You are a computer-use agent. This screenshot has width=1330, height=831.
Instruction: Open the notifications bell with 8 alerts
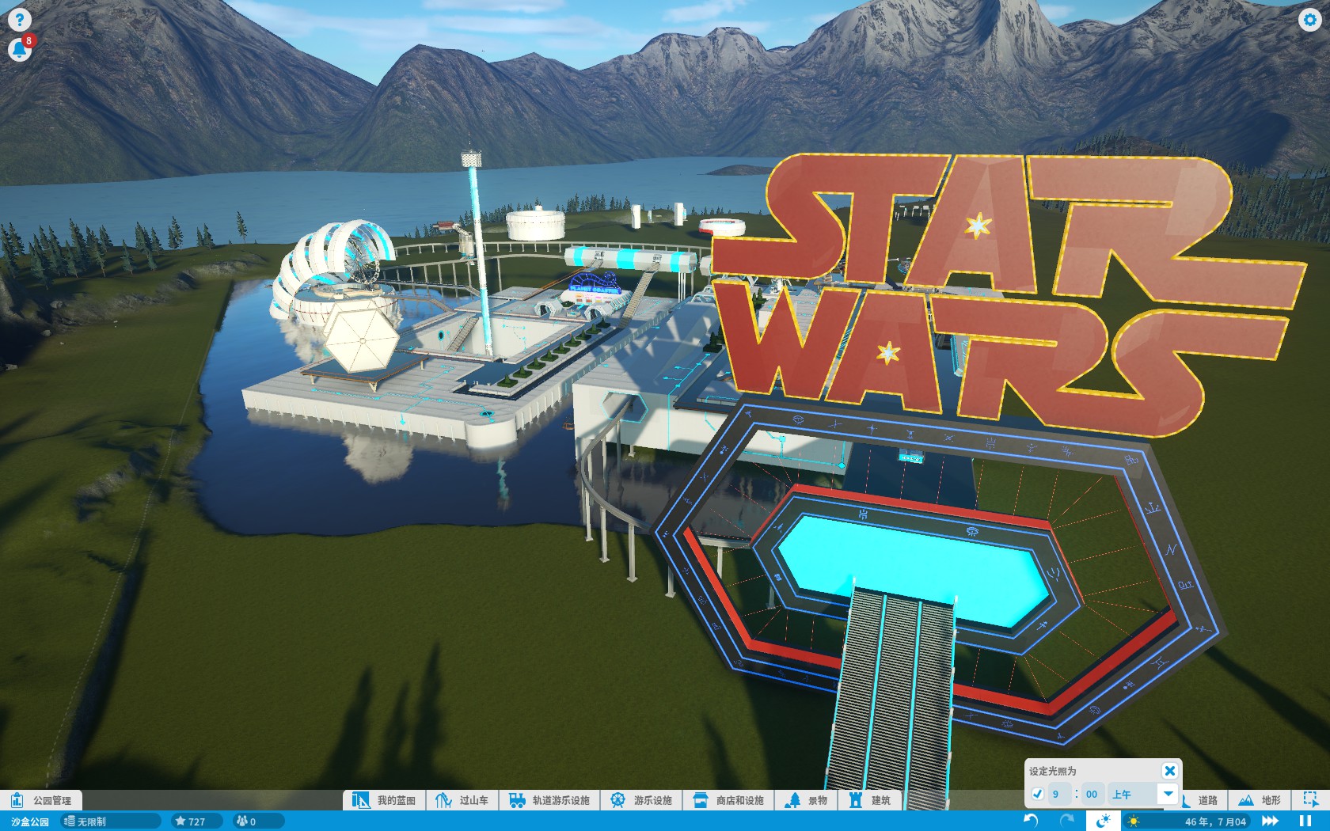point(20,49)
